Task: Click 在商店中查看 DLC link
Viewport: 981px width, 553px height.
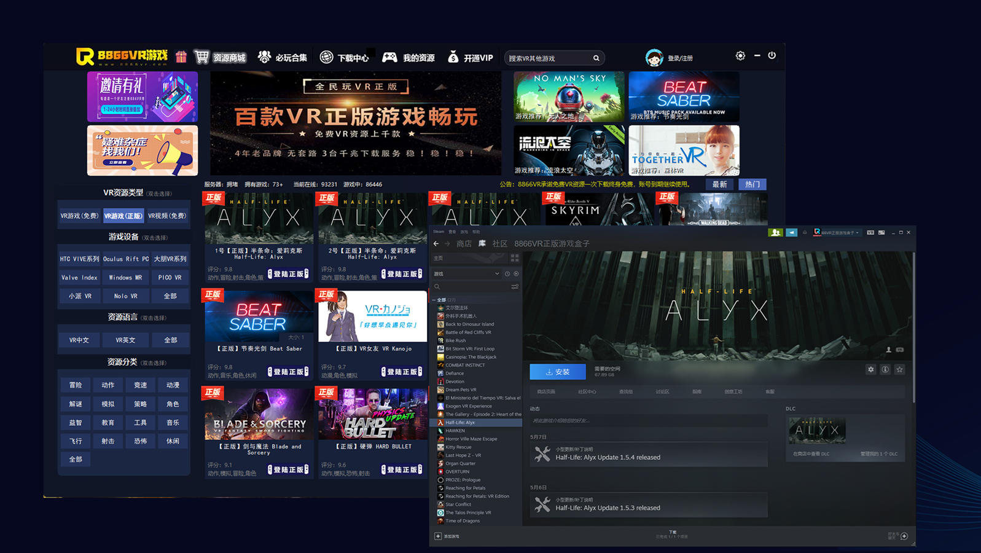Action: (x=811, y=454)
